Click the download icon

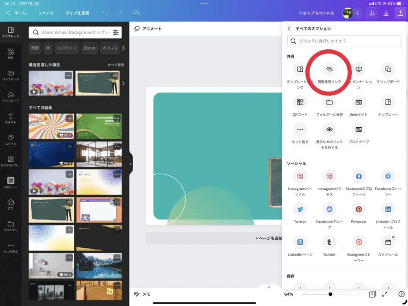(x=386, y=13)
